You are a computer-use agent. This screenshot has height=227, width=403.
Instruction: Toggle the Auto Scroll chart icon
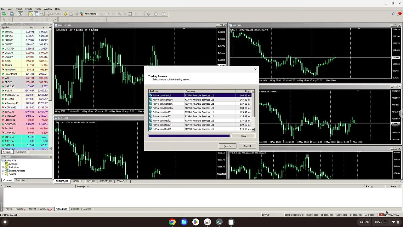[x=137, y=14]
